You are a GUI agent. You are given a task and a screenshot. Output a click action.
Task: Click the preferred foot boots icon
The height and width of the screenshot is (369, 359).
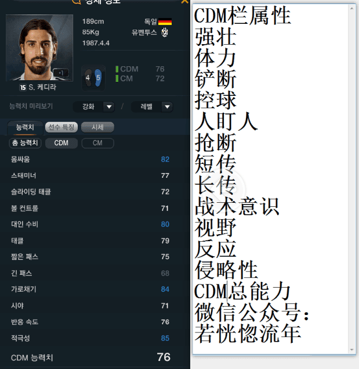(x=93, y=78)
